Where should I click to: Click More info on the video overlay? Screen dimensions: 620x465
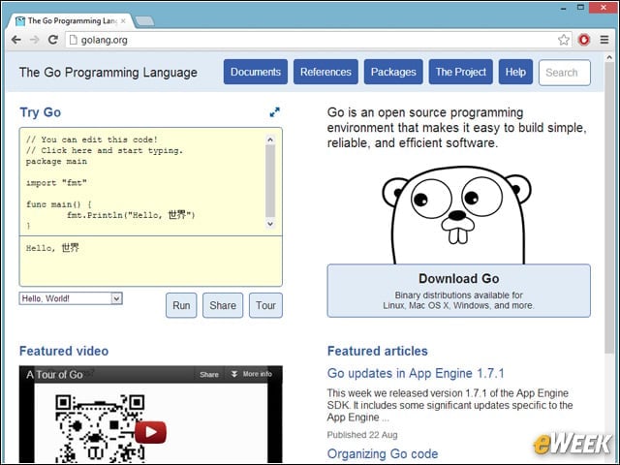click(252, 374)
